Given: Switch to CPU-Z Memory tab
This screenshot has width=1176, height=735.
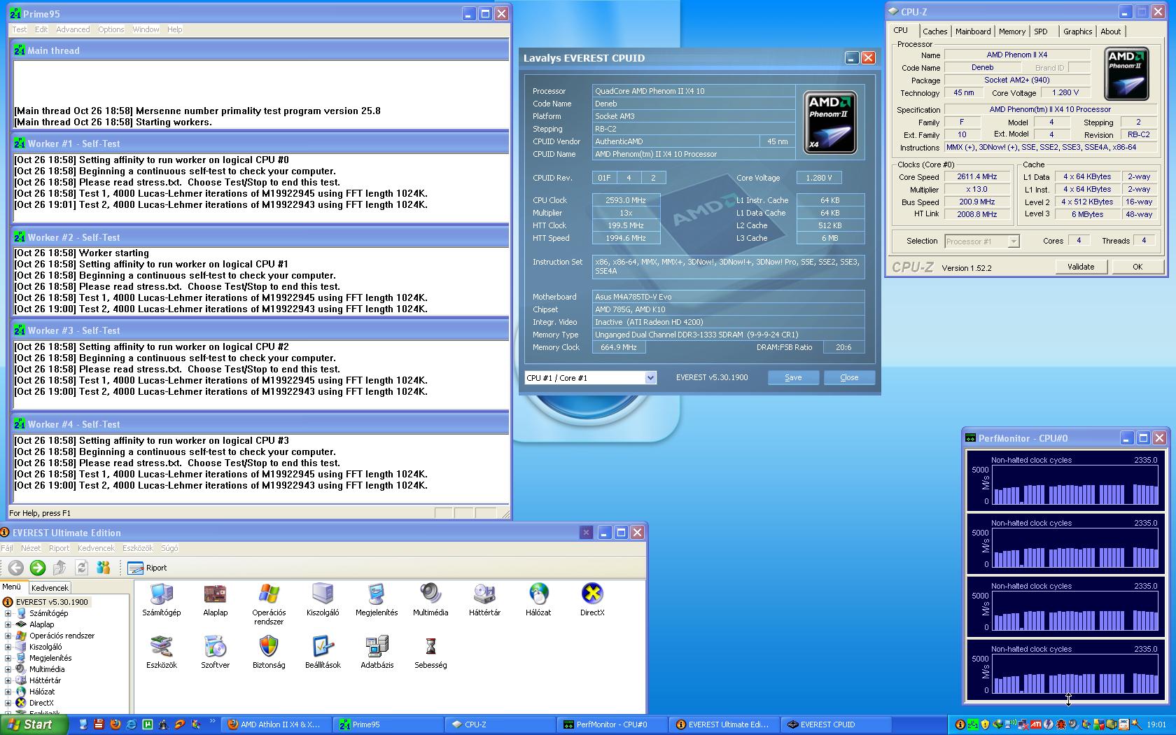Looking at the screenshot, I should [x=1012, y=31].
